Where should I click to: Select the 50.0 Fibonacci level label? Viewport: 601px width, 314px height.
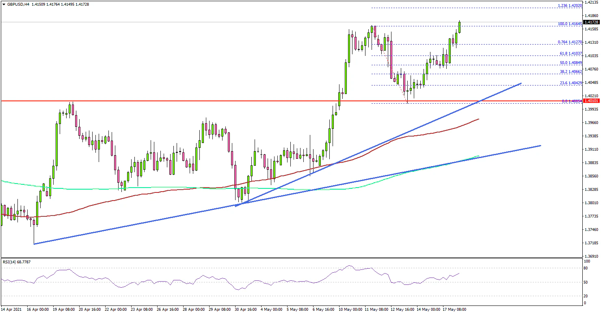click(571, 63)
